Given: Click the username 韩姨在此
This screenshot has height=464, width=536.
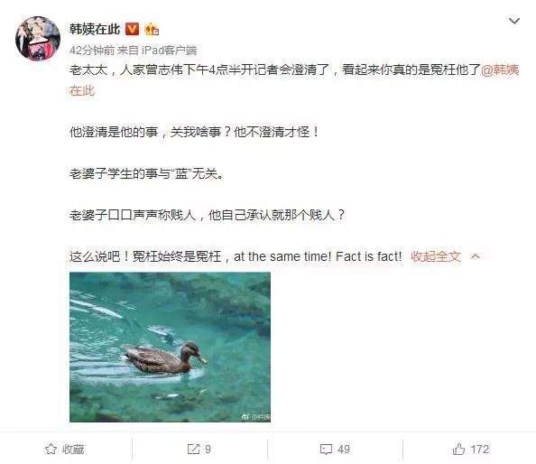Looking at the screenshot, I should tap(95, 29).
